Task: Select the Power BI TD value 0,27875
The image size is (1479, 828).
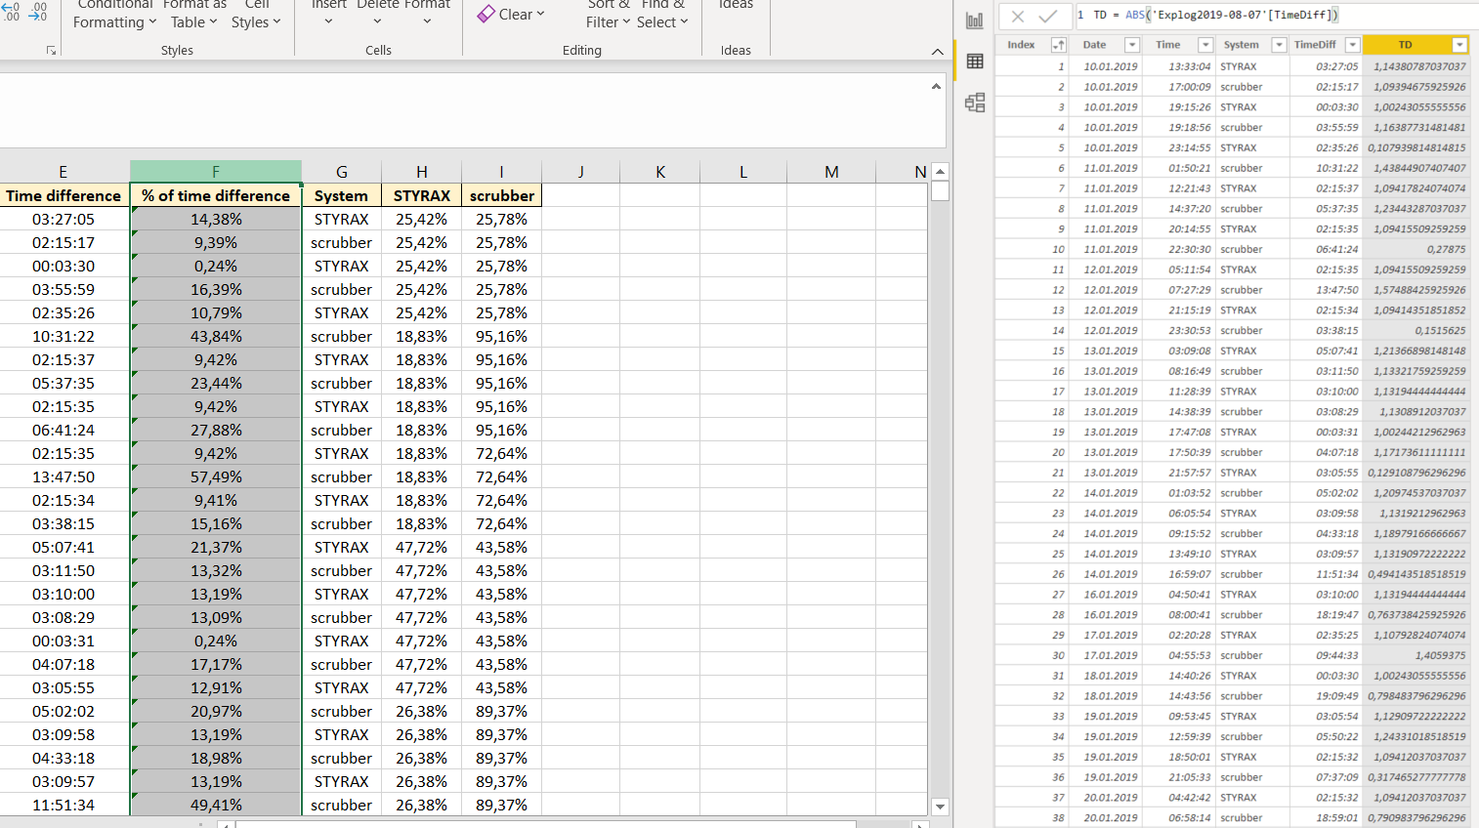Action: coord(1416,249)
